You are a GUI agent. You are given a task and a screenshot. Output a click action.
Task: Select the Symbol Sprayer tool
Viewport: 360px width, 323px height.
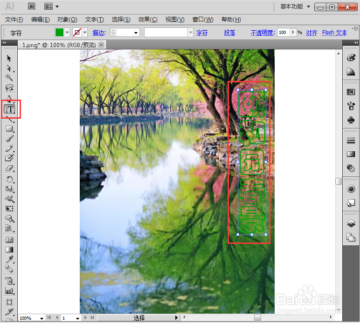pyautogui.click(x=9, y=280)
